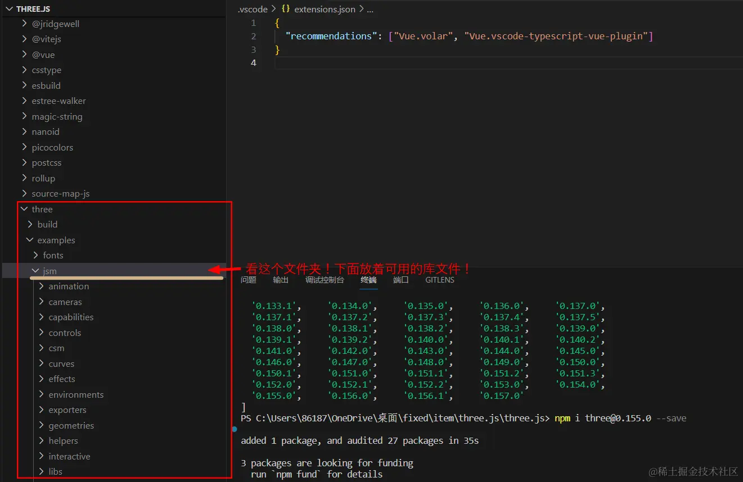Select the animation folder row

tap(113, 286)
